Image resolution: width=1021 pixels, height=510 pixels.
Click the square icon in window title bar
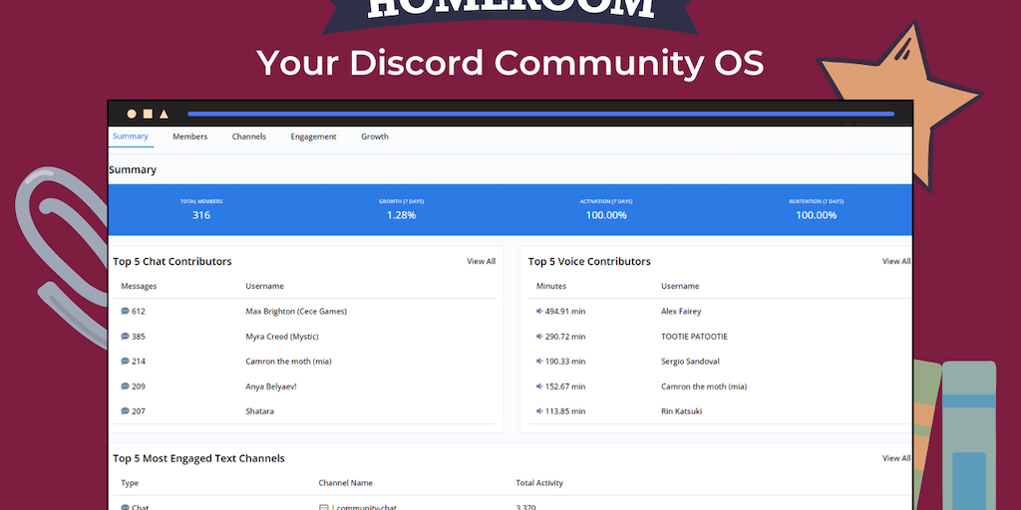coord(148,114)
